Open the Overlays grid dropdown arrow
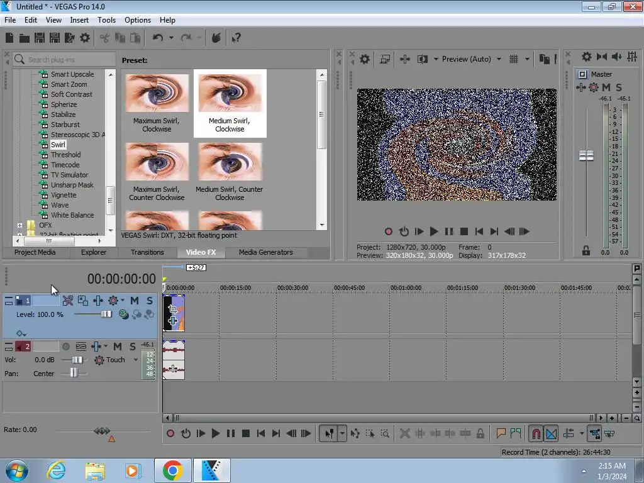Screen dimensions: 644x483 pyautogui.click(x=527, y=59)
